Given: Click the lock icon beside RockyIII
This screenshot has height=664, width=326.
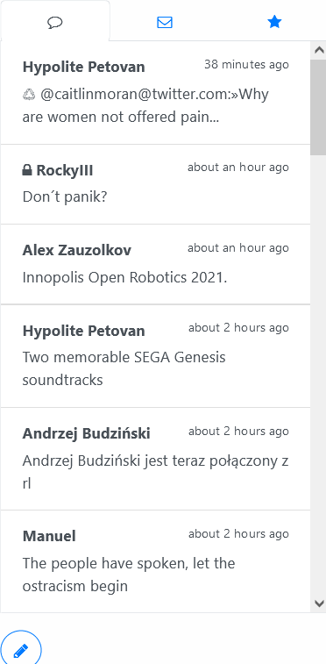Looking at the screenshot, I should click(27, 170).
